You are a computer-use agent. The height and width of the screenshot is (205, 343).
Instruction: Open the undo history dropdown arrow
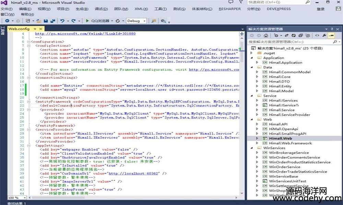(x=68, y=21)
